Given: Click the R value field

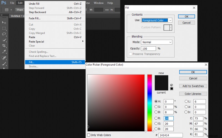Looking at the screenshot, I should point(169,118).
